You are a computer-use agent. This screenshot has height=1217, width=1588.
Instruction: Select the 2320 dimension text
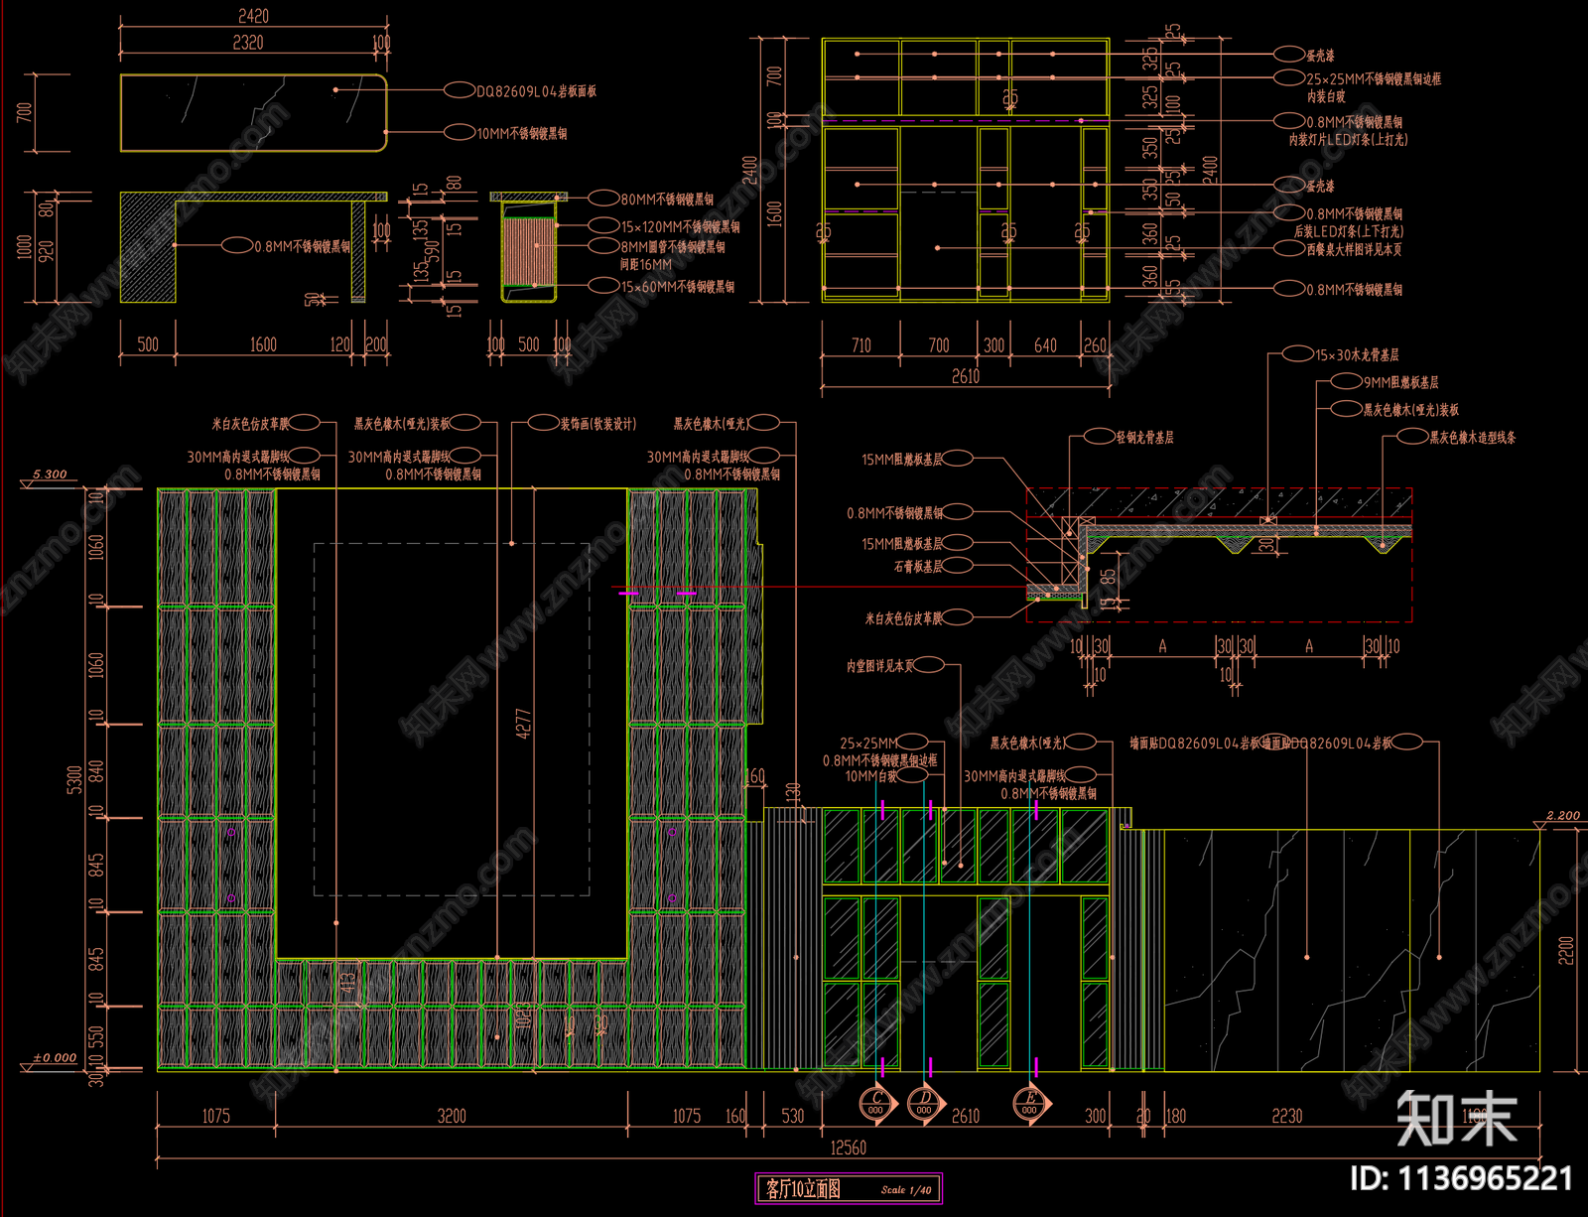[x=248, y=43]
